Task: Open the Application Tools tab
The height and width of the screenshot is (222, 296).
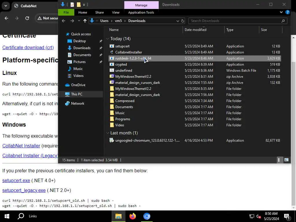Action: (x=141, y=12)
